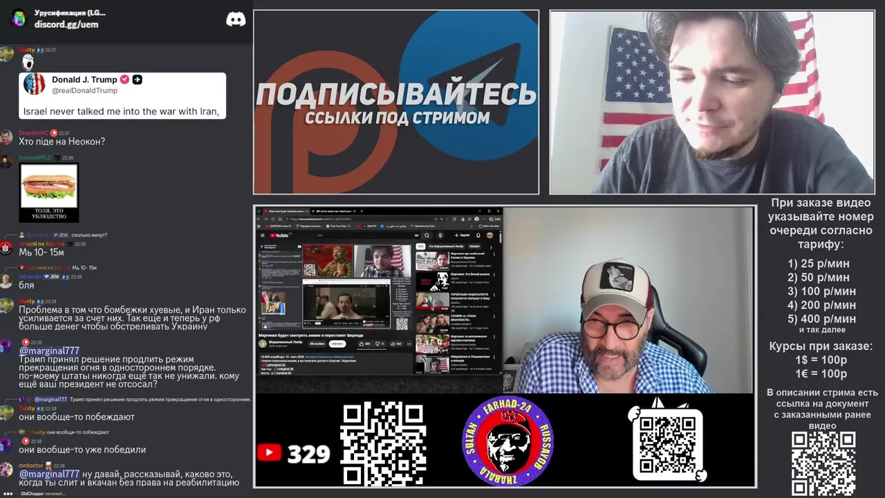The width and height of the screenshot is (885, 498).
Task: Click the 'Хто піде на Неокон?' message
Action: 62,141
